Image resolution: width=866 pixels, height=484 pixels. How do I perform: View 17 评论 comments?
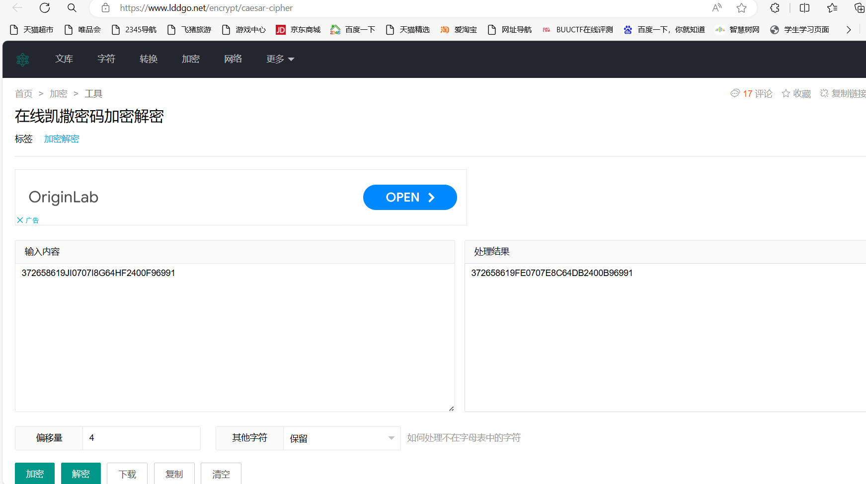(751, 94)
